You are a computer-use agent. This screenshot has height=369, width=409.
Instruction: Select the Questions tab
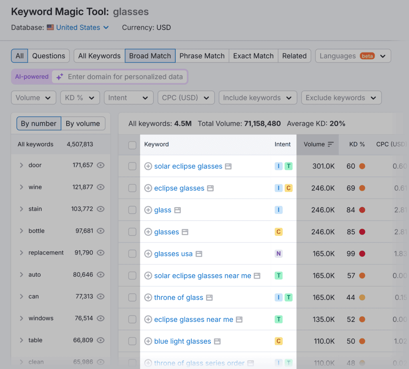[x=49, y=56]
